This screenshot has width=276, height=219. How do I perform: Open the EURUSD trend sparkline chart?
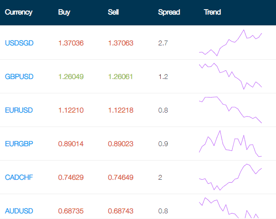click(x=231, y=110)
